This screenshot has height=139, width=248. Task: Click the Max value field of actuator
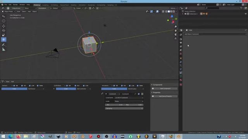click(x=134, y=105)
